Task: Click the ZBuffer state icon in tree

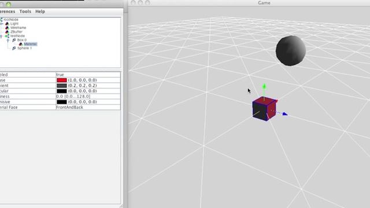Action: coord(7,32)
